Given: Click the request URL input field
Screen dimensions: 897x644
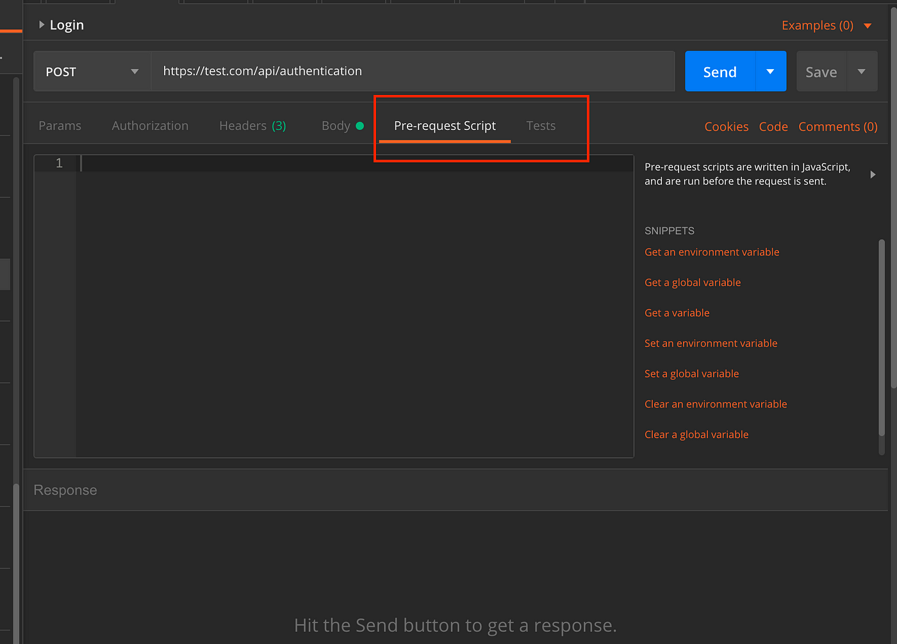Looking at the screenshot, I should click(413, 71).
